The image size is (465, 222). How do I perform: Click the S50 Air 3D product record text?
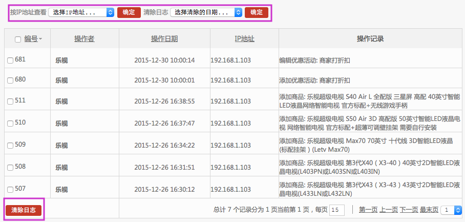point(370,123)
